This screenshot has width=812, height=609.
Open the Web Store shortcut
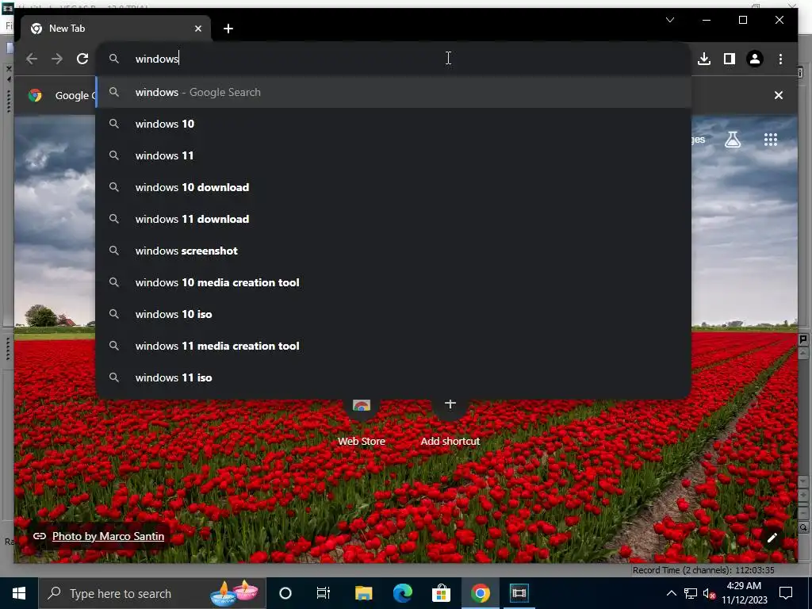[x=362, y=422]
